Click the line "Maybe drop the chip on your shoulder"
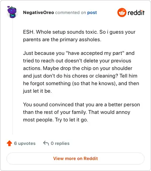 [88, 68]
